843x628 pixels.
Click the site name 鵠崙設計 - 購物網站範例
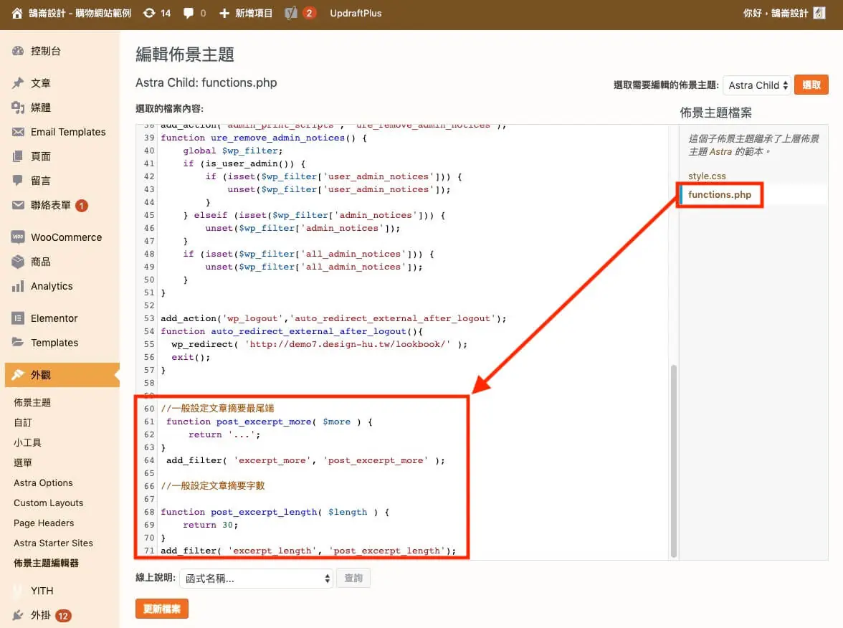point(80,14)
